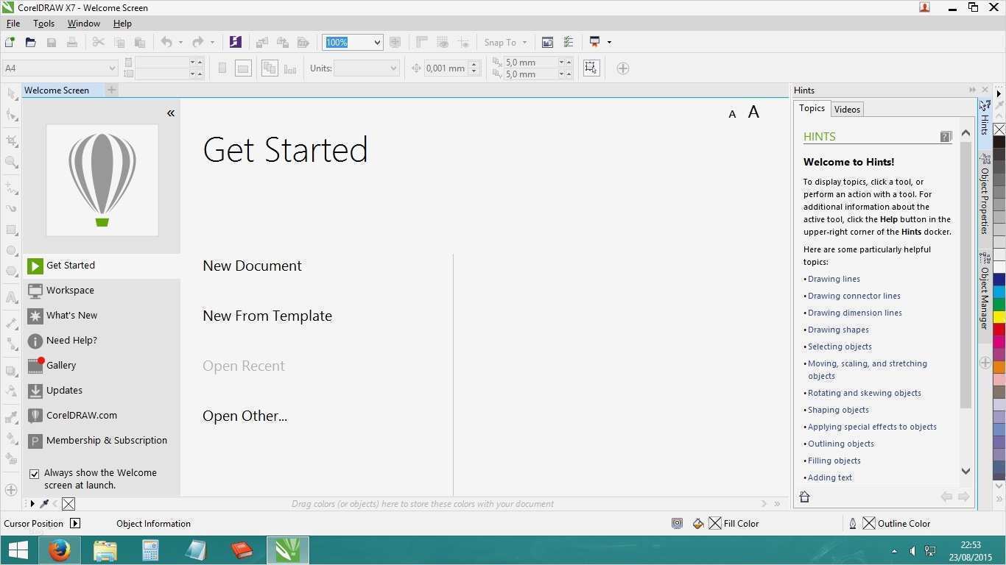Collapse the Welcome Screen sidebar with « chevron

pos(171,113)
